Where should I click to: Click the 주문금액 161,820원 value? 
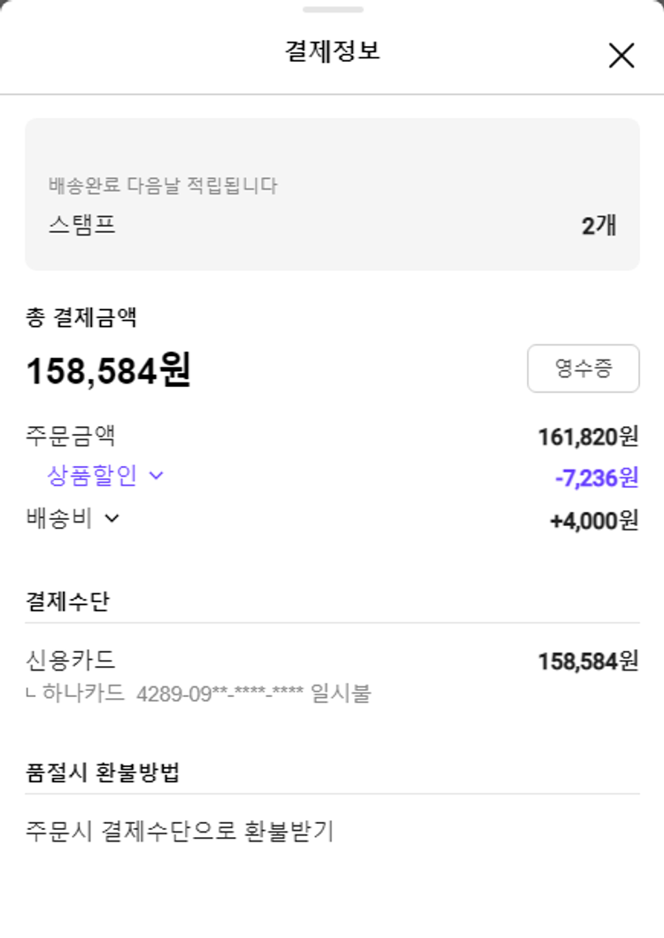pyautogui.click(x=588, y=437)
